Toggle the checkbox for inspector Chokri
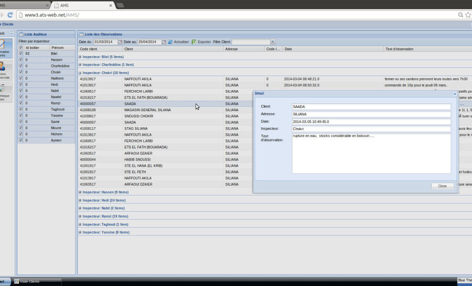 coord(20,72)
